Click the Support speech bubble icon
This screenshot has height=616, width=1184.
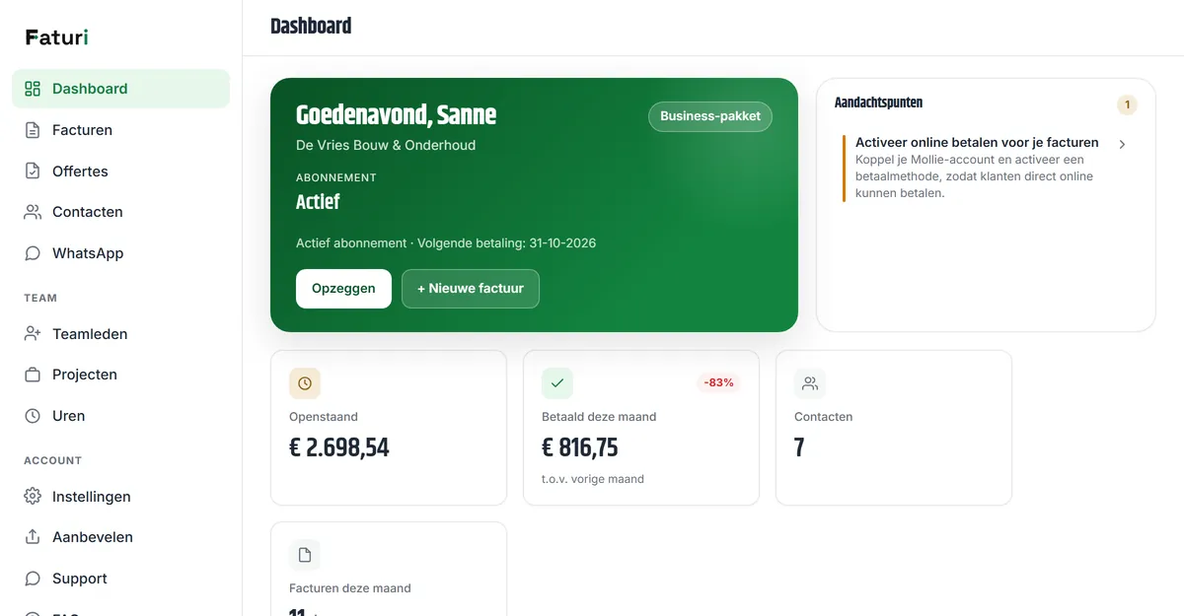(x=33, y=579)
